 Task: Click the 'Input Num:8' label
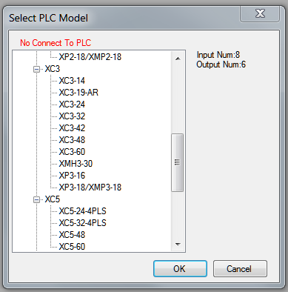218,55
